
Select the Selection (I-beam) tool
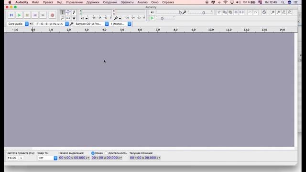(x=63, y=12)
